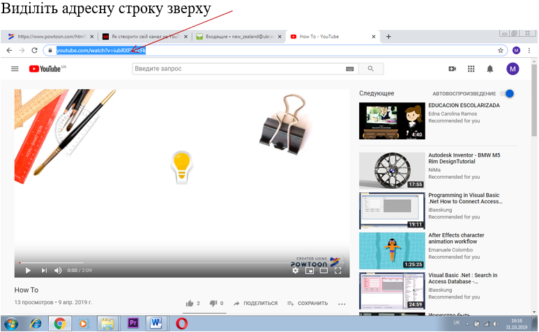The height and width of the screenshot is (332, 539).
Task: Open the Windows Start button
Action: pyautogui.click(x=11, y=324)
